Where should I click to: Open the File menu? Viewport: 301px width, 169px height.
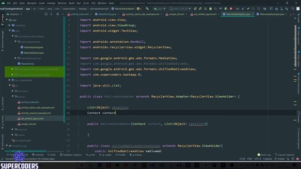coord(9,3)
